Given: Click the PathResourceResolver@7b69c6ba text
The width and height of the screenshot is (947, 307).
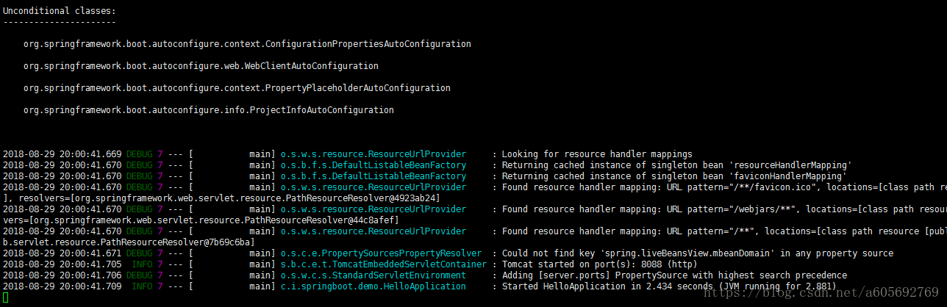Looking at the screenshot, I should (168, 242).
